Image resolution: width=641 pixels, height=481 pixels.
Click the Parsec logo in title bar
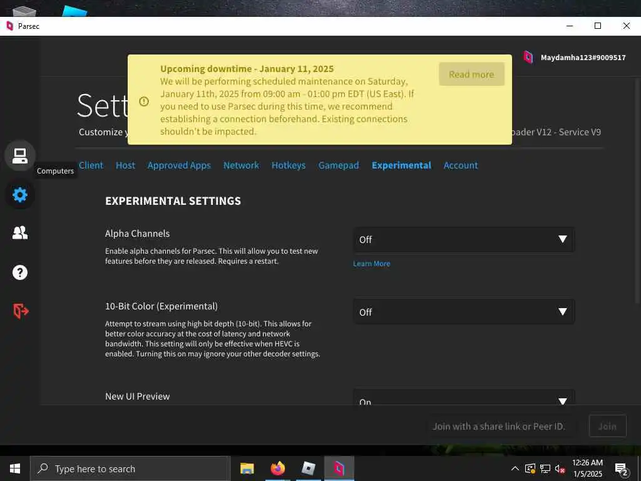coord(10,26)
